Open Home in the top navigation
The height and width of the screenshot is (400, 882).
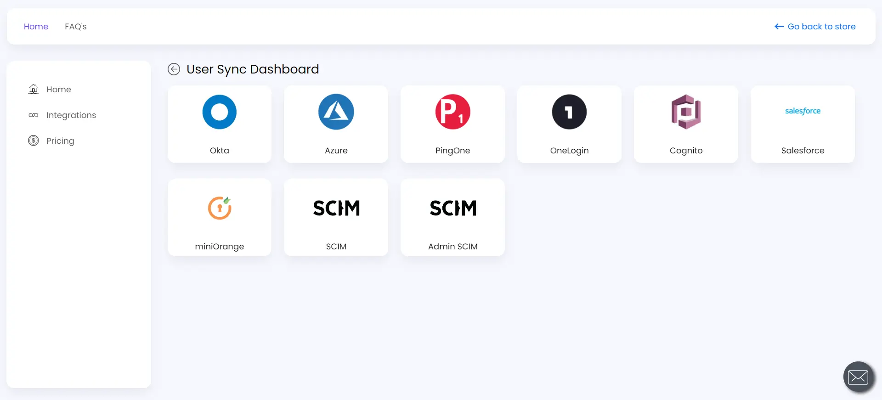[x=36, y=27]
